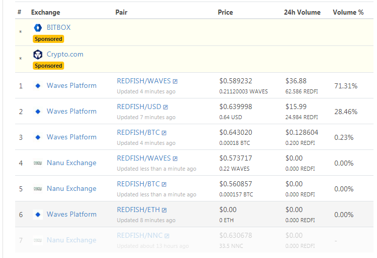Click the price $0.630678

point(236,235)
